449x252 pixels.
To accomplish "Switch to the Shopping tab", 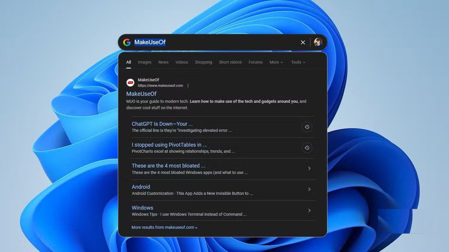I will tap(203, 62).
